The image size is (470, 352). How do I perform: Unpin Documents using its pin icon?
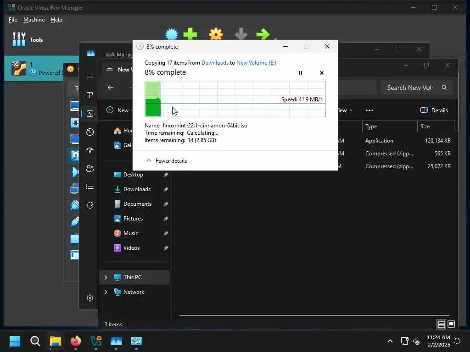coord(166,204)
